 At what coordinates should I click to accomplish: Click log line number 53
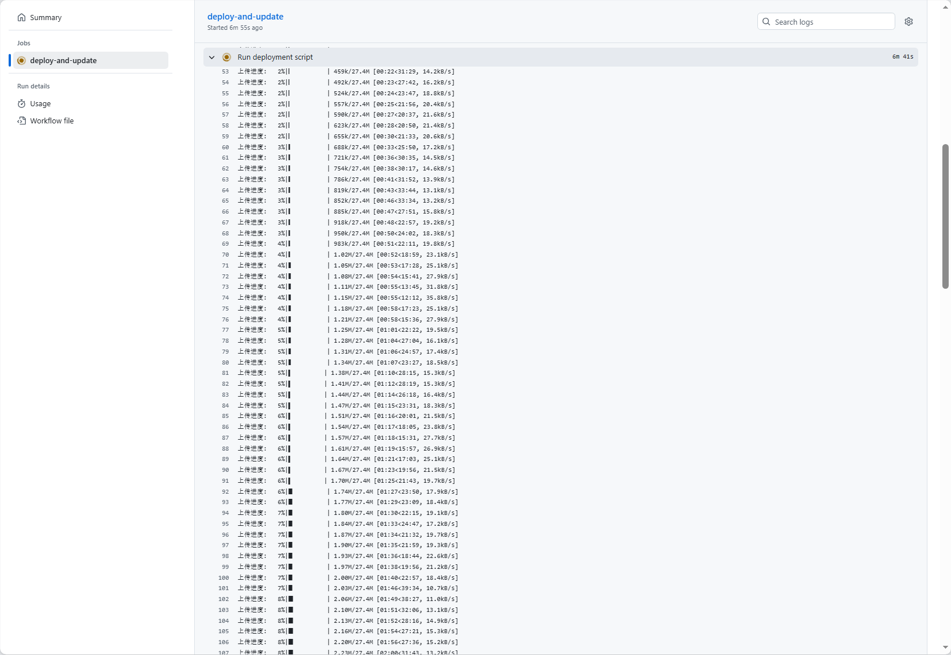(x=225, y=72)
